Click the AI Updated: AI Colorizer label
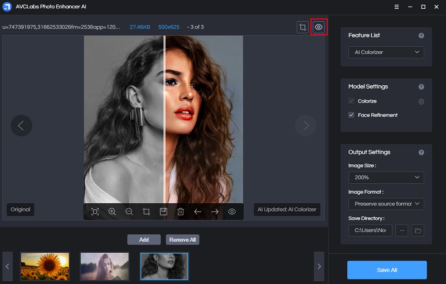 click(287, 209)
